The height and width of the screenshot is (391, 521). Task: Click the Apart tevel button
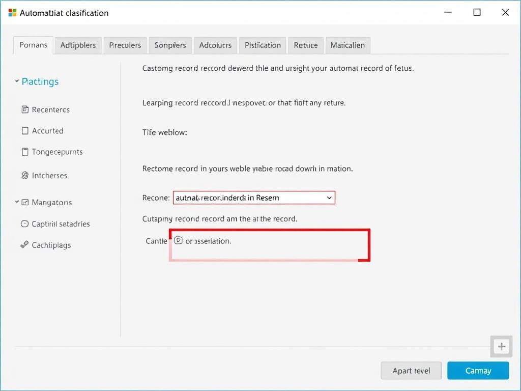click(411, 371)
